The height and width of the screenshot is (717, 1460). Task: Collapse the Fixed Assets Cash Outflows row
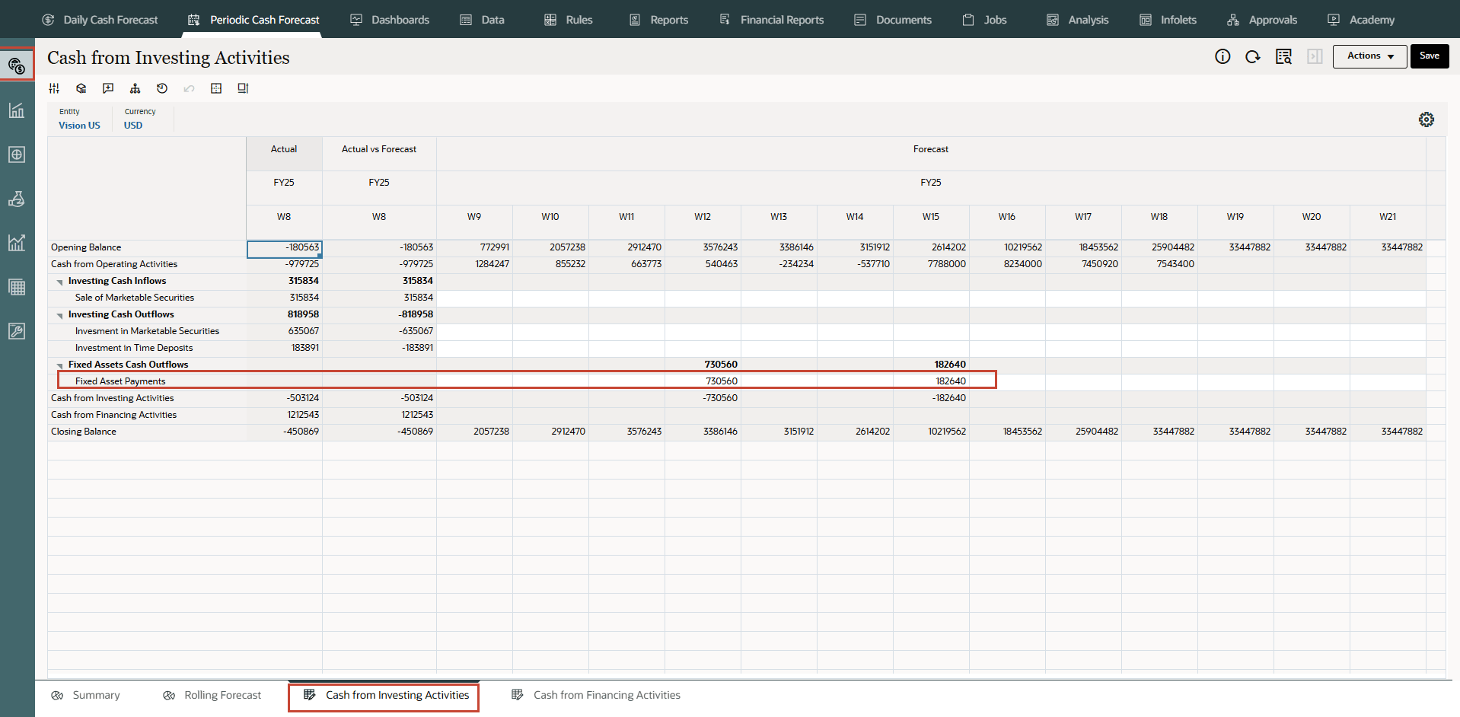point(59,365)
